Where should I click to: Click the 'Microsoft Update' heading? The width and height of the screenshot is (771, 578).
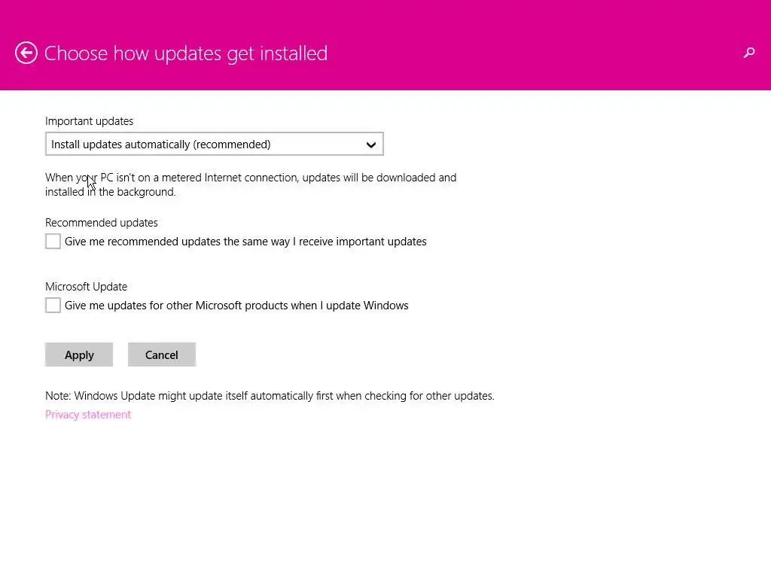(x=86, y=287)
